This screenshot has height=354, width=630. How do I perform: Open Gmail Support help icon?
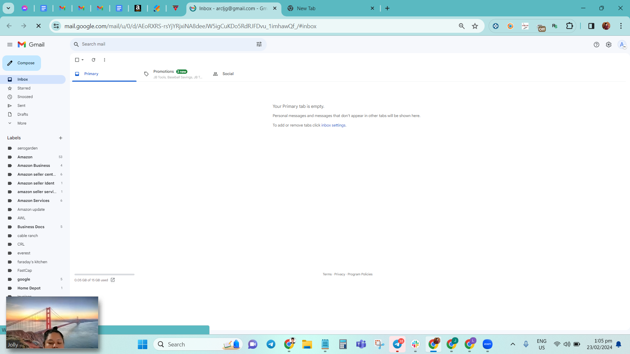click(596, 45)
